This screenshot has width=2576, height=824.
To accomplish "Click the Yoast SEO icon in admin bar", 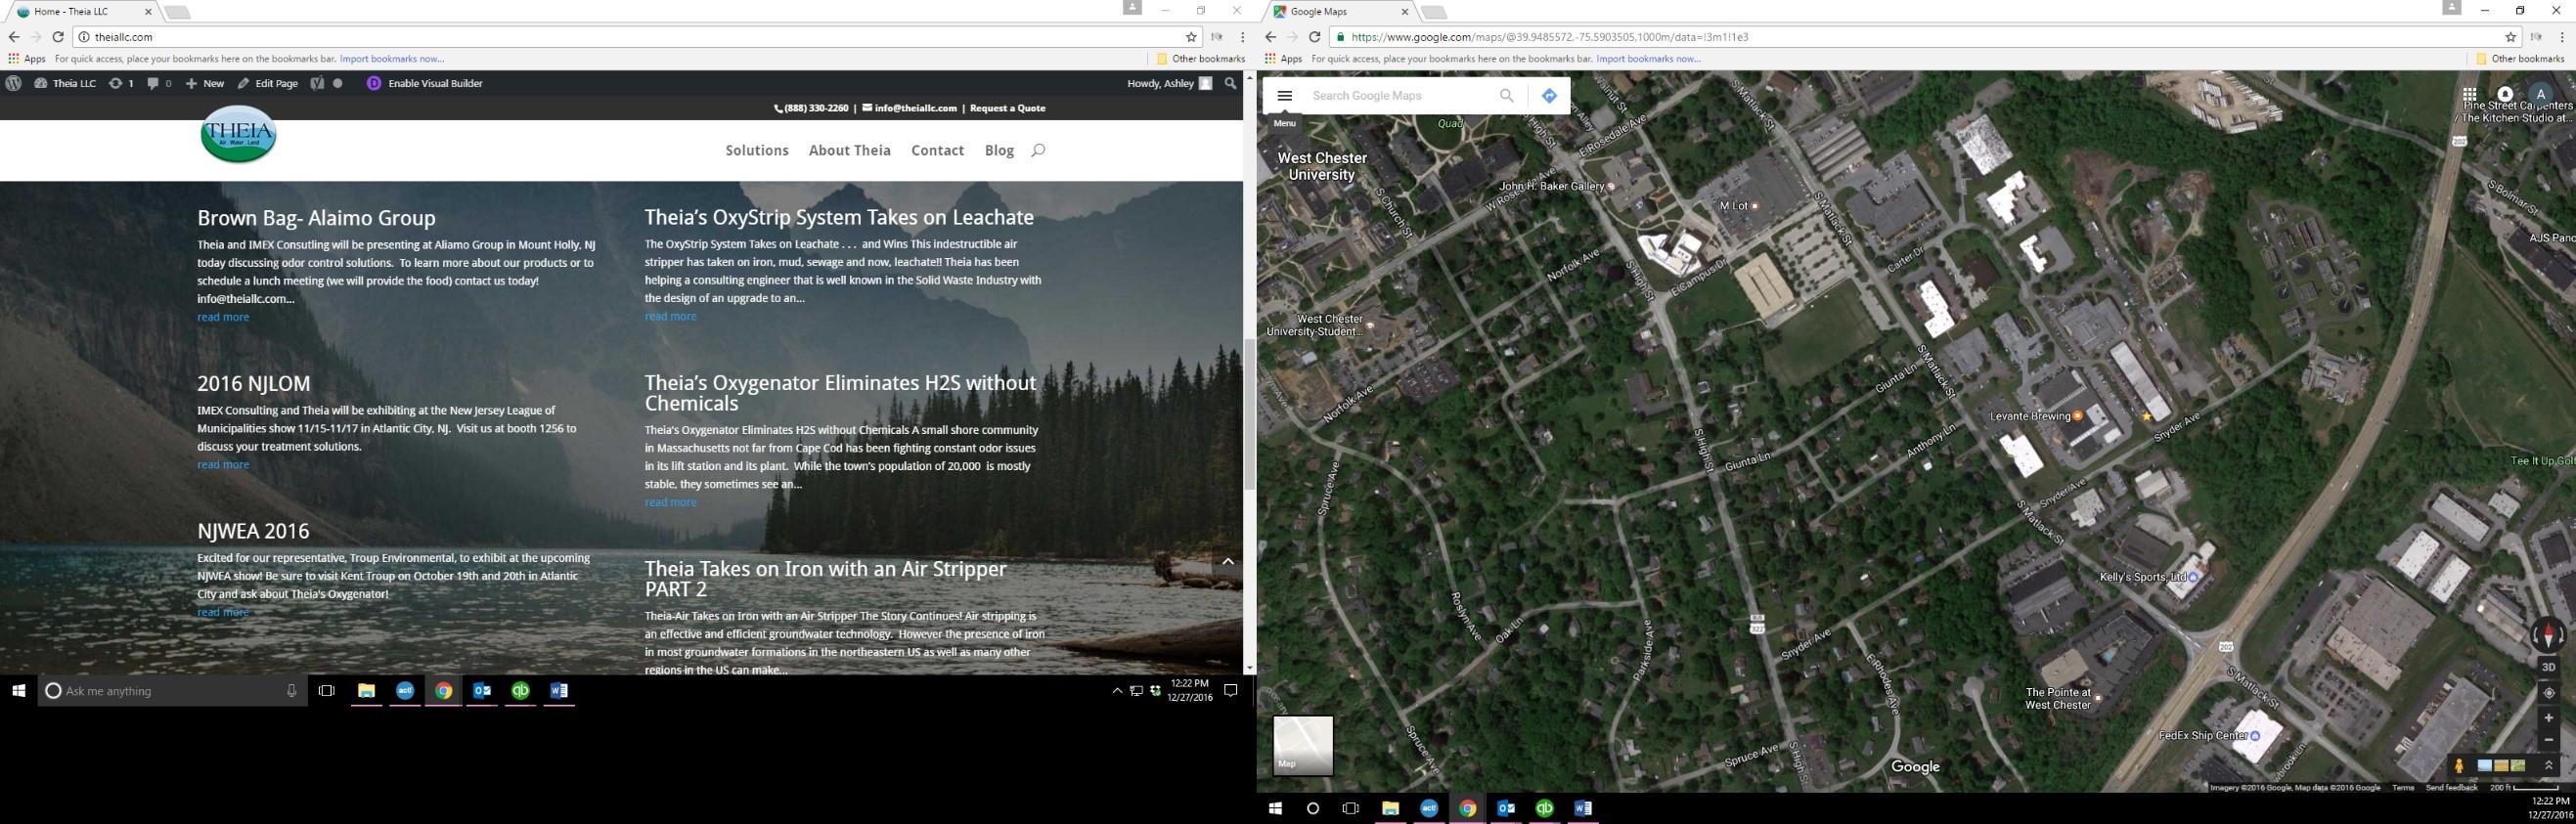I will pos(317,84).
